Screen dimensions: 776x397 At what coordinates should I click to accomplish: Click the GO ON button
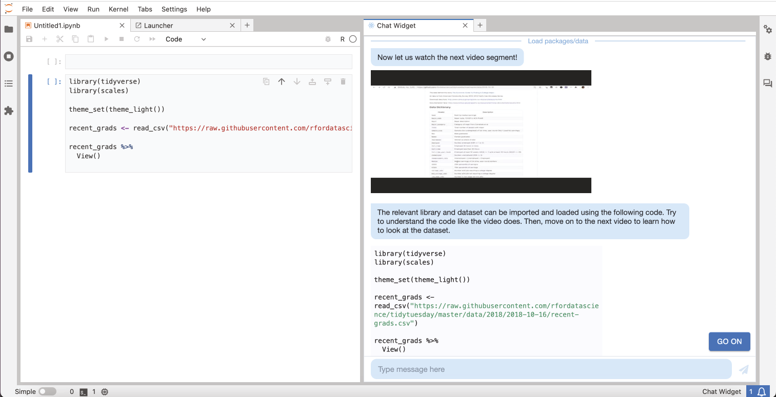(729, 342)
